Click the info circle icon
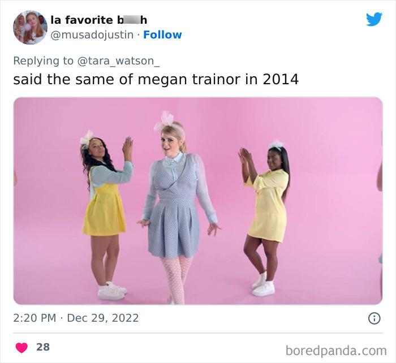396x363 pixels. 374,318
